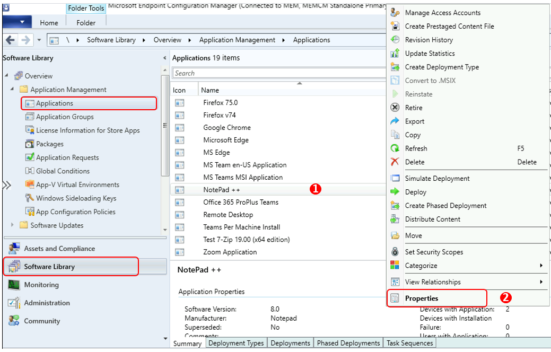
Task: Select the Google Chrome application row
Action: point(278,128)
